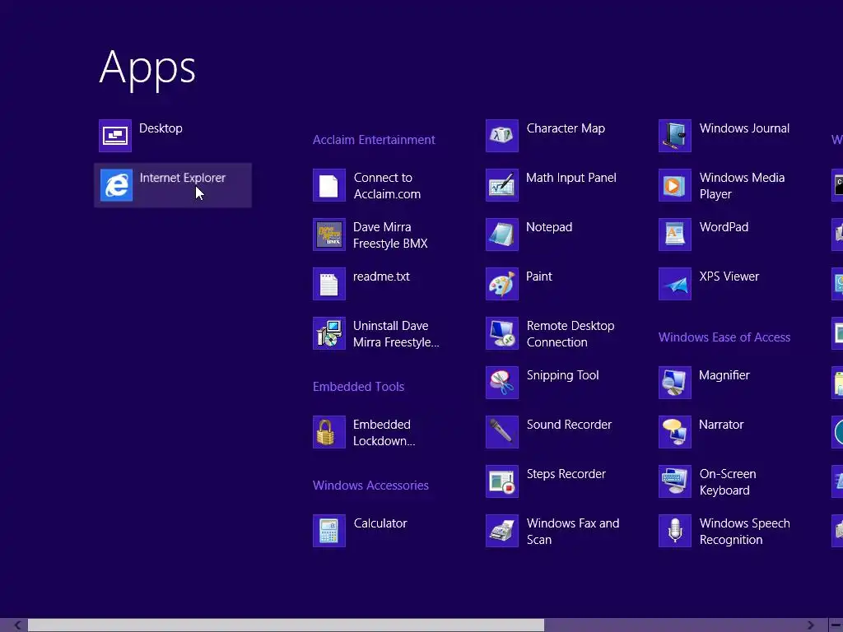Open On-Screen Keyboard icon
Viewport: 843px width, 632px height.
pos(675,481)
